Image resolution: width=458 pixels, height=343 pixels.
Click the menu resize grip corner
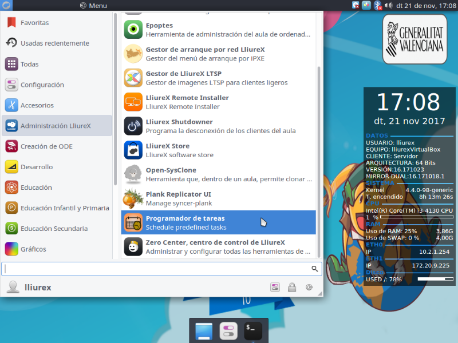320,294
